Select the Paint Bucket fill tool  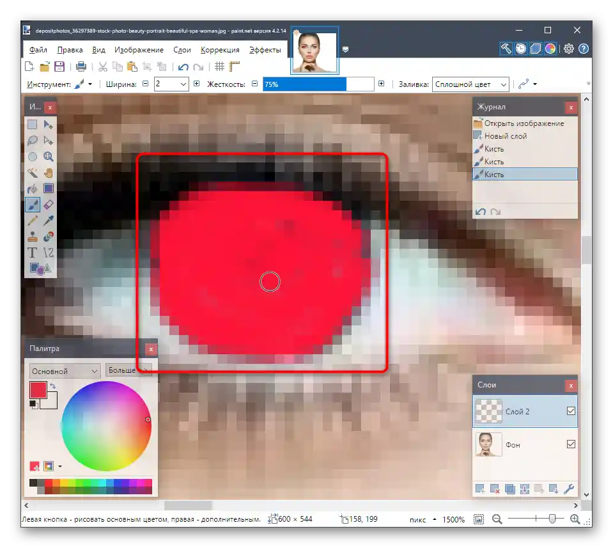33,189
